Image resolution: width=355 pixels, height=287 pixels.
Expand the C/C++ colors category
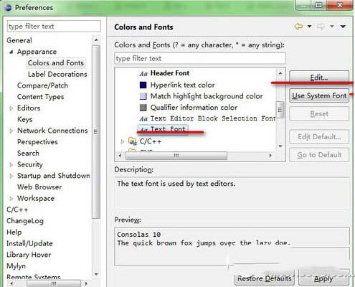(x=123, y=141)
